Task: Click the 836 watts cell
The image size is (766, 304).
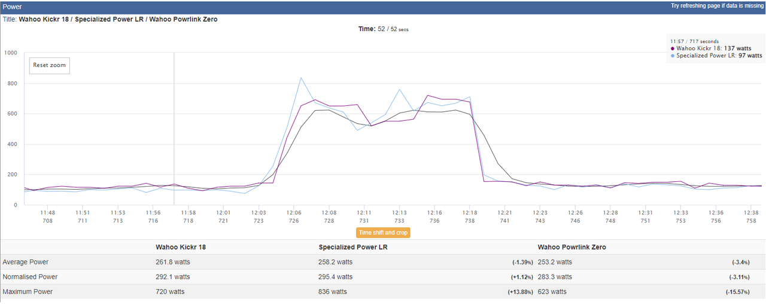Action: point(333,292)
